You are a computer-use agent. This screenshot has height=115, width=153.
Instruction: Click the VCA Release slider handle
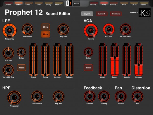[138, 65]
